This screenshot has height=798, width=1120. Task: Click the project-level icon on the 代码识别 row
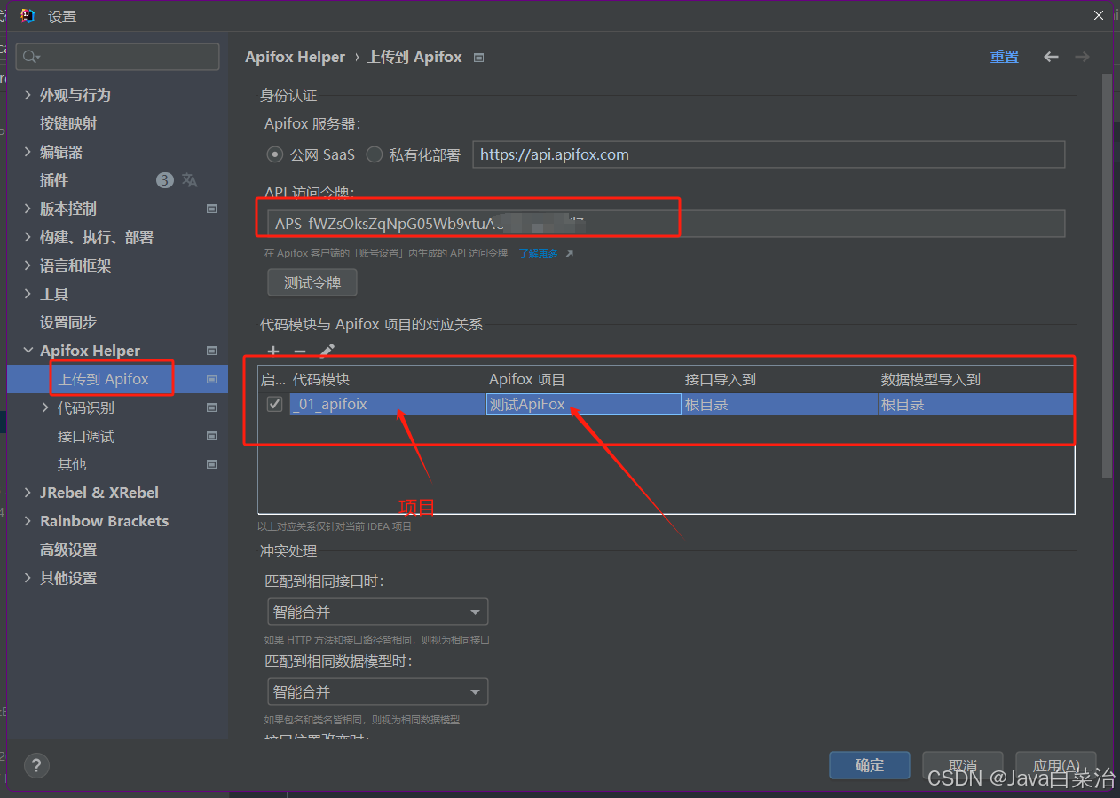[x=211, y=407]
